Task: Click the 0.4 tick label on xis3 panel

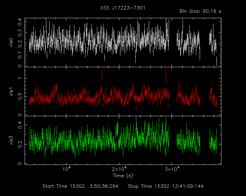Action: [x=20, y=125]
